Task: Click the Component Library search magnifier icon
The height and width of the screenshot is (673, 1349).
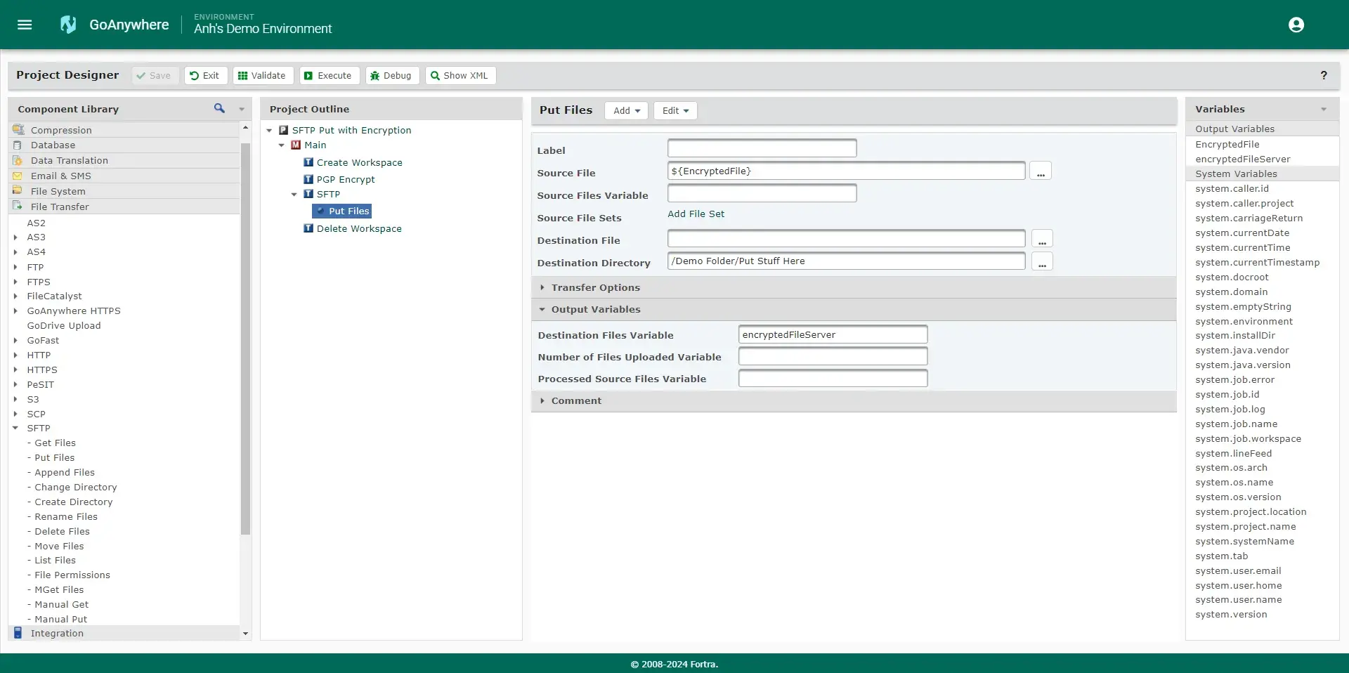Action: point(219,108)
